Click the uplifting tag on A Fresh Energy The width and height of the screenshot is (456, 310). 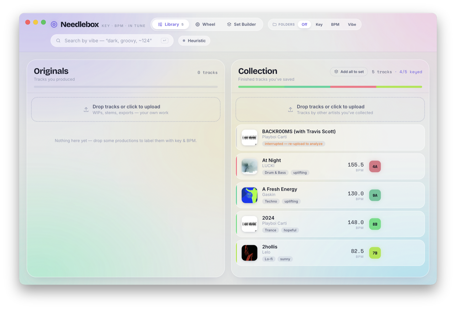point(291,201)
